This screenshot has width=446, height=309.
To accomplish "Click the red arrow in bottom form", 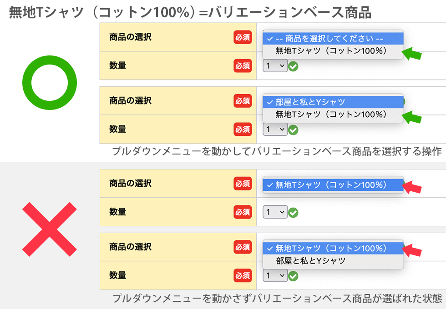I will [x=411, y=250].
